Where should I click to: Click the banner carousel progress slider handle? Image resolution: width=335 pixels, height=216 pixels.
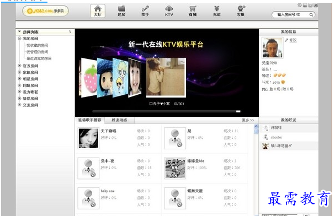(238, 111)
